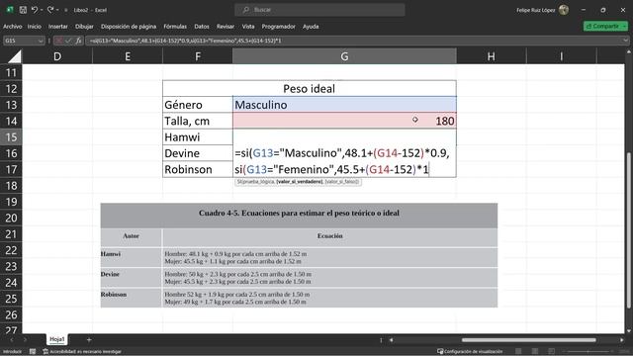Open the Archivo menu
633x356 pixels.
[x=13, y=27]
